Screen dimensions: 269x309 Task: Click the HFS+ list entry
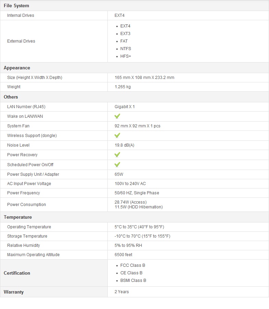[126, 56]
